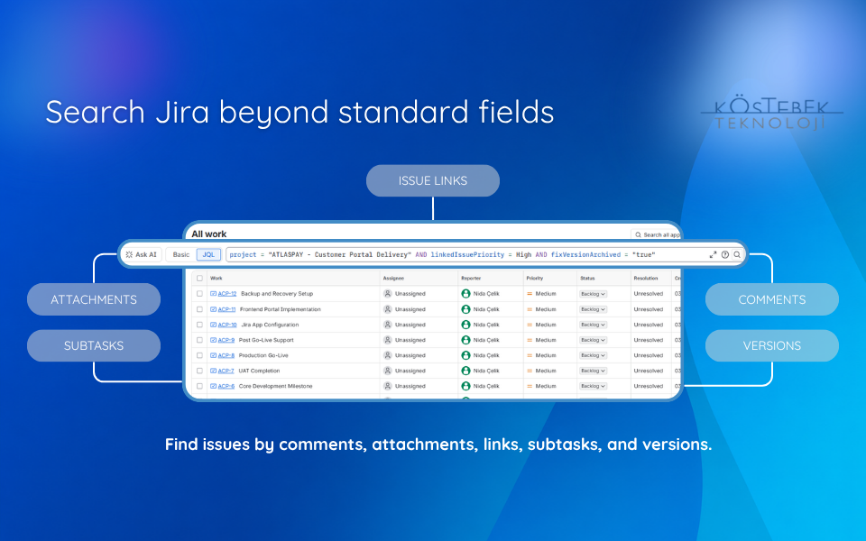
Task: Tick checkbox for Post Go-Live Support row
Action: click(199, 340)
